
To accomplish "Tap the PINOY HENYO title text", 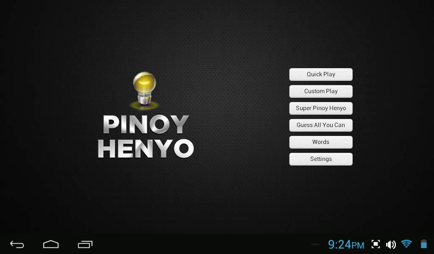I will point(145,136).
